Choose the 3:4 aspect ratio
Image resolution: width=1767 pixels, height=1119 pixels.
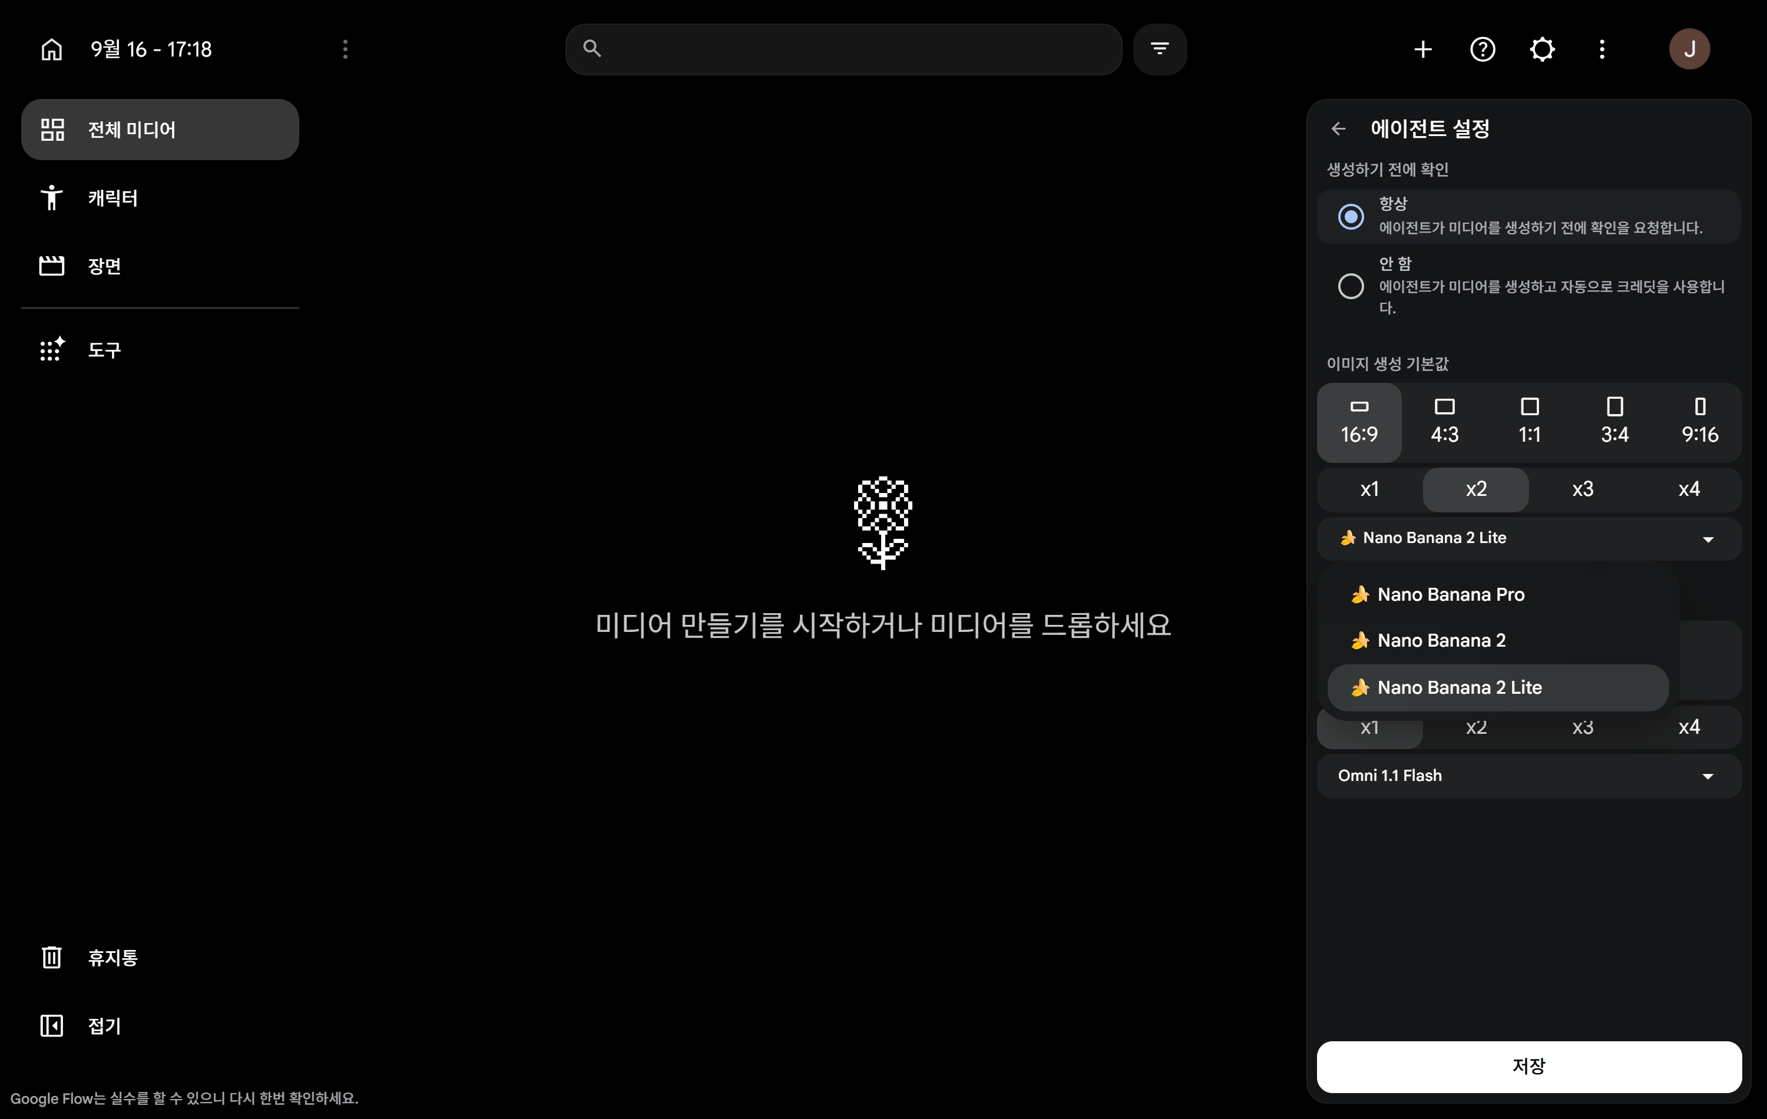pos(1614,423)
